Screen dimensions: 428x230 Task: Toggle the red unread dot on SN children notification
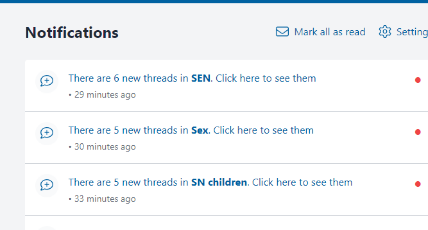(x=418, y=184)
